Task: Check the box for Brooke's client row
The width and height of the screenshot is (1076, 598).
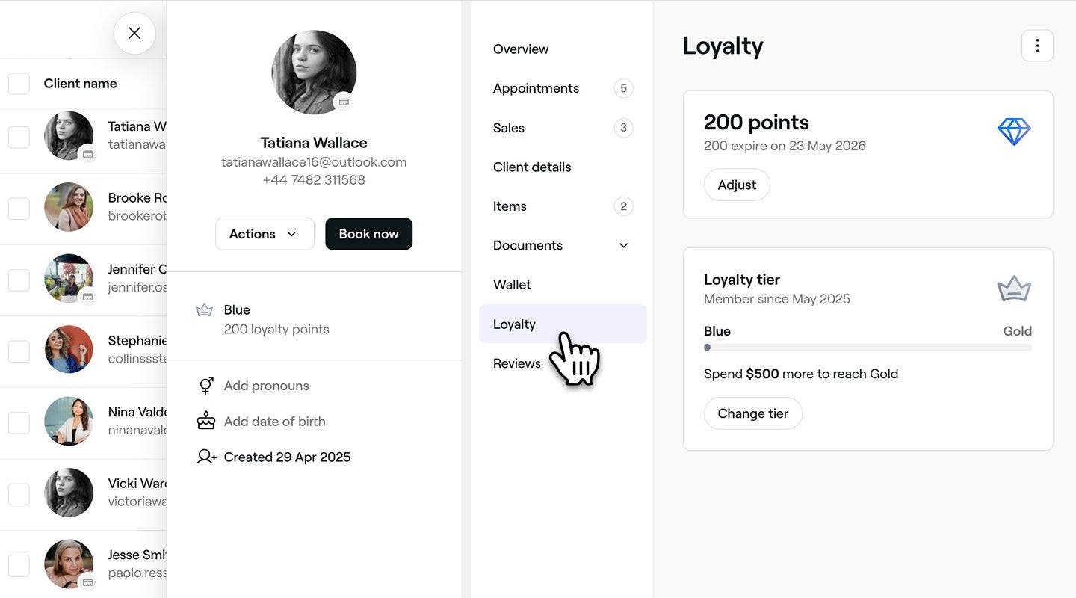Action: point(19,209)
